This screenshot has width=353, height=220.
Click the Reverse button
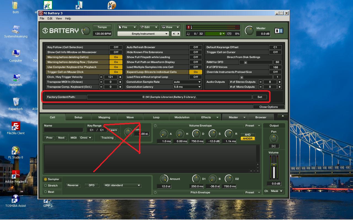73,185
